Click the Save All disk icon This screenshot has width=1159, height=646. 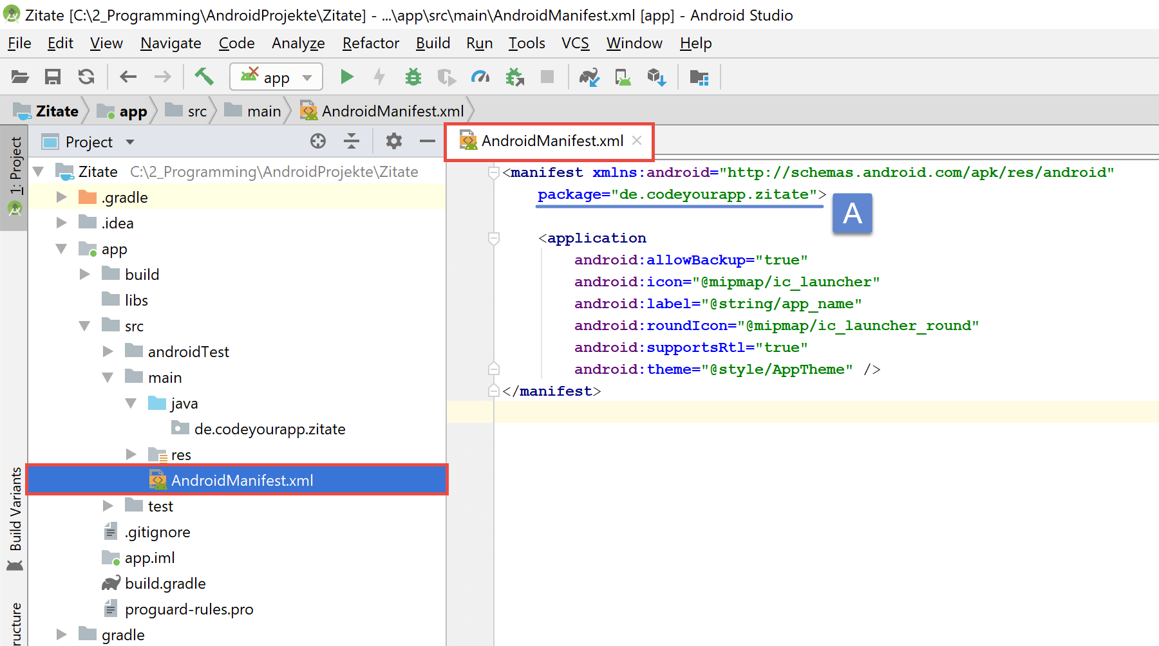coord(53,77)
